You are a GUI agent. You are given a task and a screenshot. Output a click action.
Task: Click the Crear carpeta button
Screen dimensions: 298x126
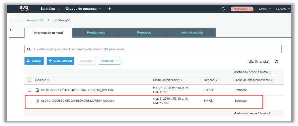coord(60,61)
